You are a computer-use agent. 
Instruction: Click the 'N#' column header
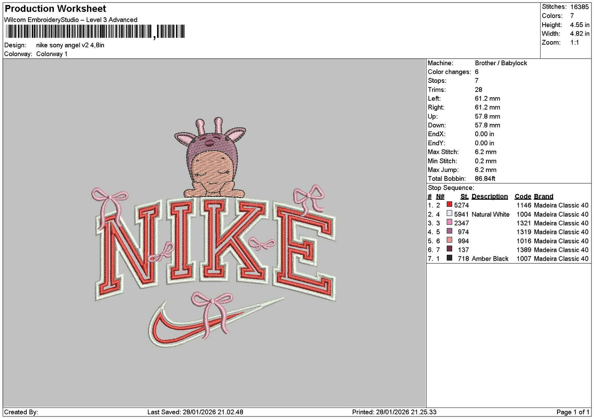click(440, 196)
